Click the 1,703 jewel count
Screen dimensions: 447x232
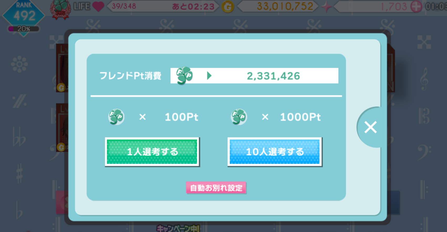(x=394, y=7)
